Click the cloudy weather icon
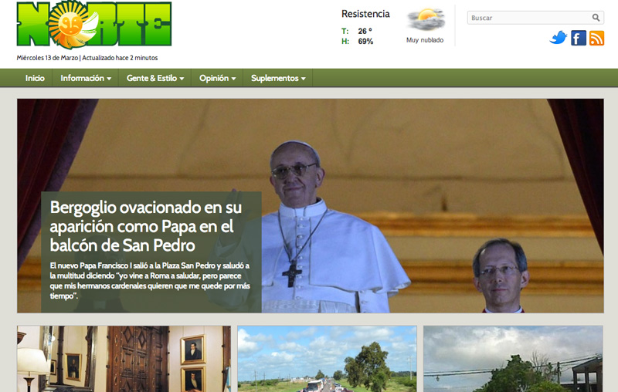The width and height of the screenshot is (618, 392). [x=426, y=19]
